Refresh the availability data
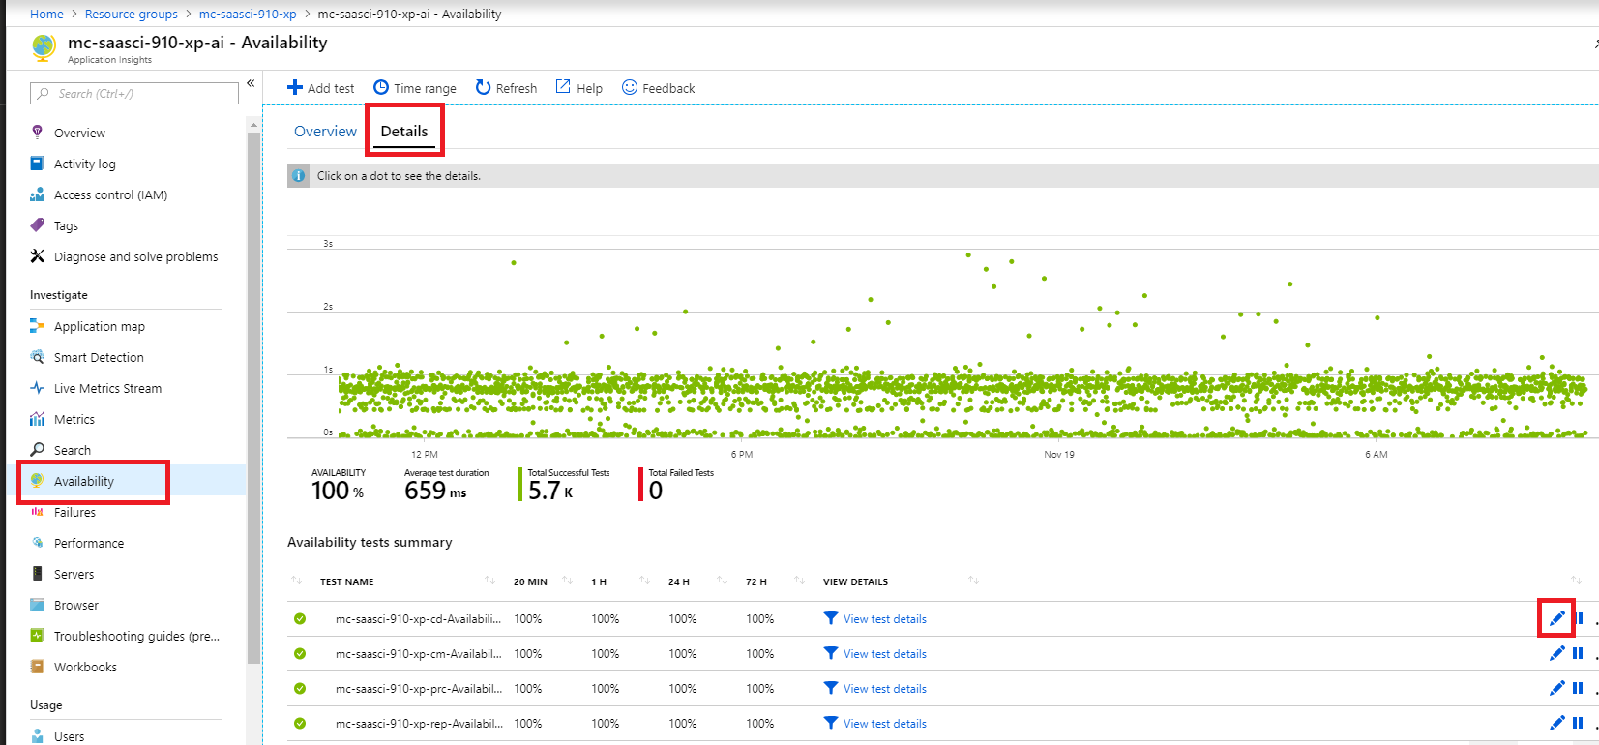This screenshot has width=1599, height=745. 483,88
